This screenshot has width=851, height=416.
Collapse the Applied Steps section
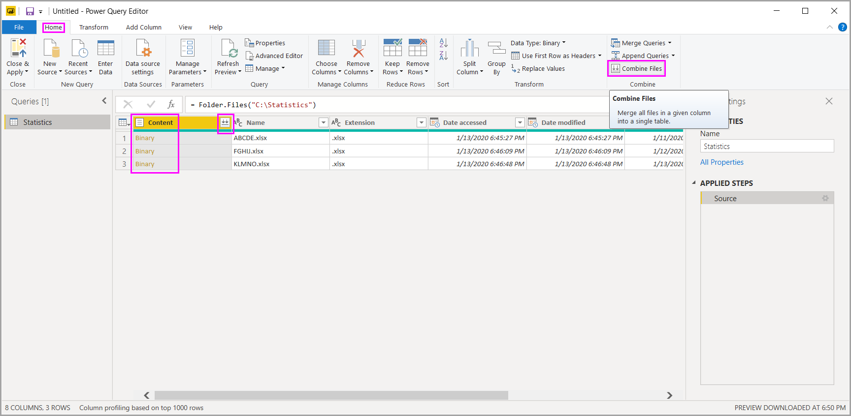click(x=694, y=183)
